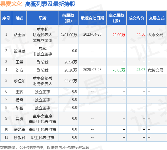This screenshot has height=150, width=167.
Task: Select the 序号 column header
Action: click(6, 18)
